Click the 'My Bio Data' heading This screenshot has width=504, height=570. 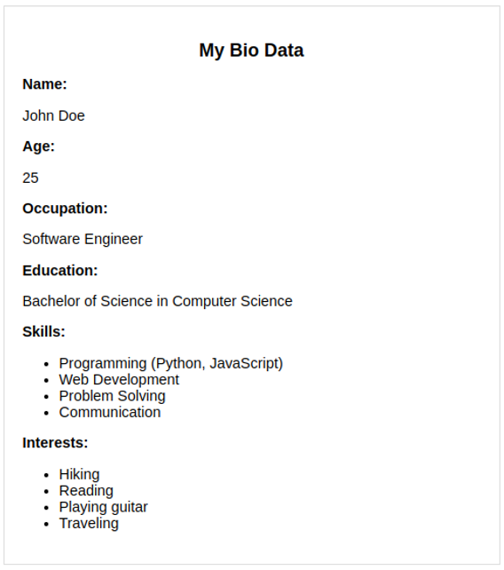tap(251, 51)
